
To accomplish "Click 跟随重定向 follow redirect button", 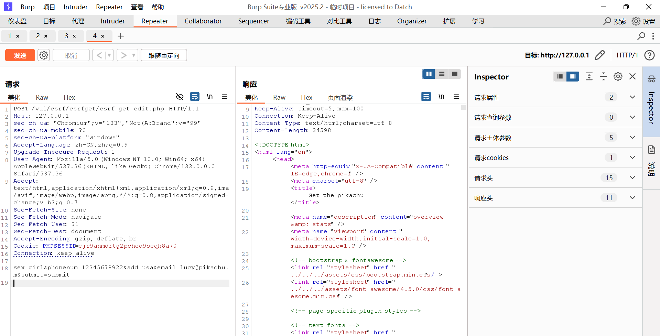I will 164,55.
